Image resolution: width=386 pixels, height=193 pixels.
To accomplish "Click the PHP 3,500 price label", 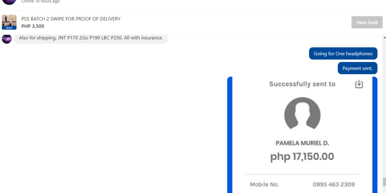I will (x=33, y=26).
